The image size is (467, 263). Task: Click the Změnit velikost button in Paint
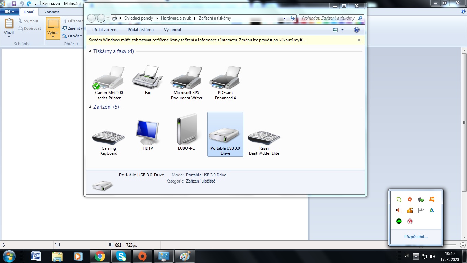73,28
